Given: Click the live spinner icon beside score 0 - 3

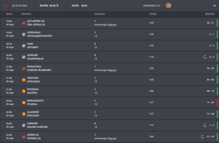Looking at the screenshot, I should click(x=205, y=57).
